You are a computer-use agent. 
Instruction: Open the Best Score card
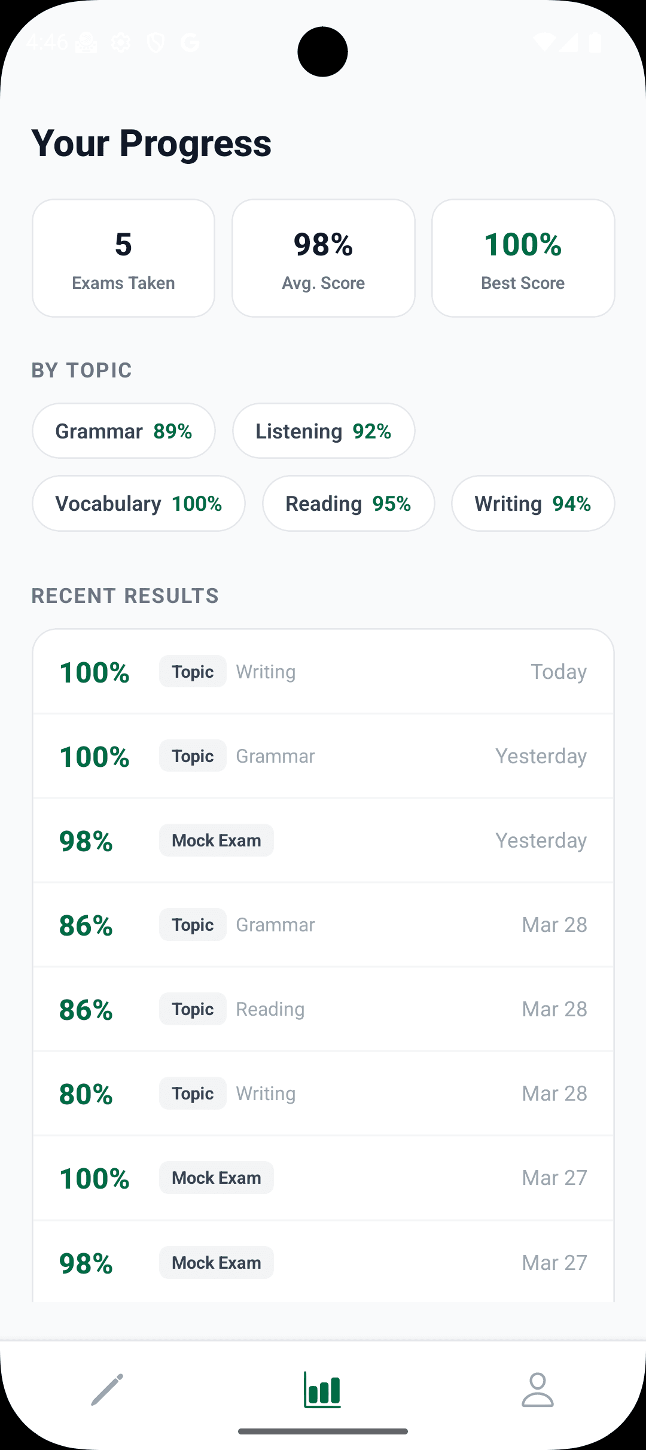click(x=523, y=258)
